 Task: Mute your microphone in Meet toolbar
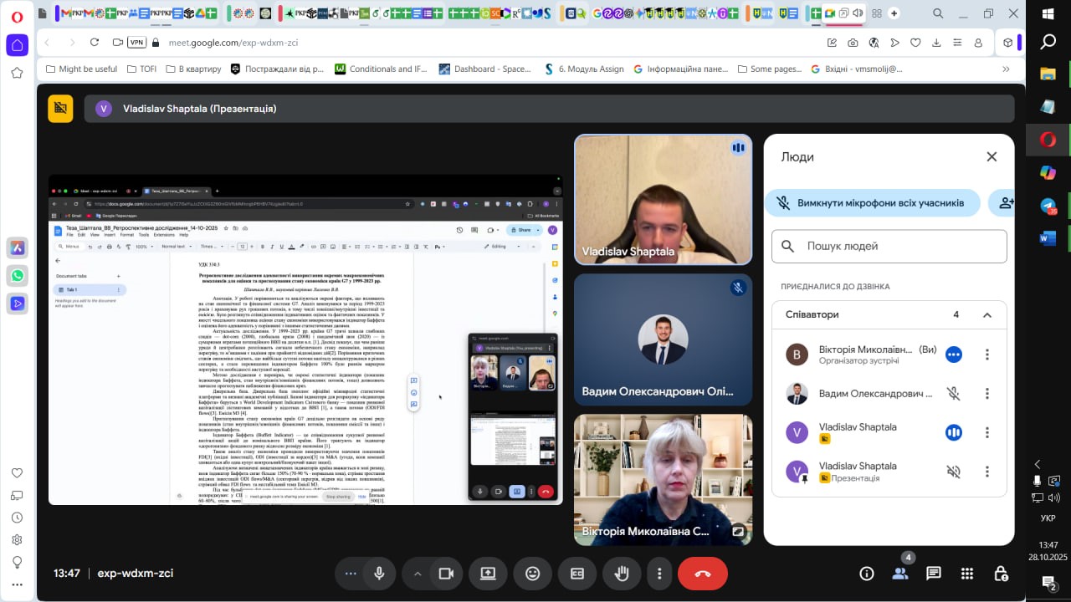379,574
